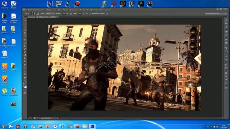Select the Move tool
This screenshot has width=230, height=129.
tap(25, 20)
